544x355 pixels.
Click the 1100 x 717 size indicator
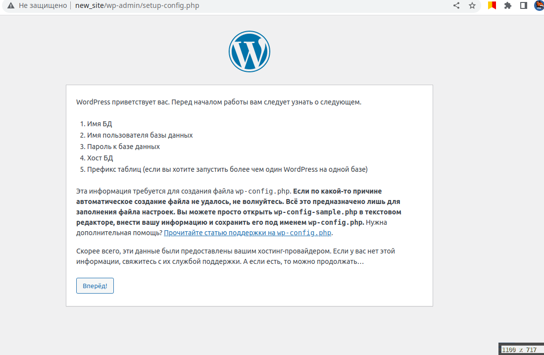click(x=519, y=350)
